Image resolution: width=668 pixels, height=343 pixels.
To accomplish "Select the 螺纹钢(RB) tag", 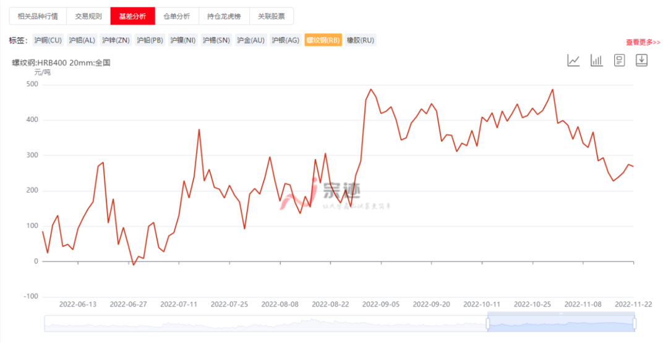I will [x=323, y=40].
